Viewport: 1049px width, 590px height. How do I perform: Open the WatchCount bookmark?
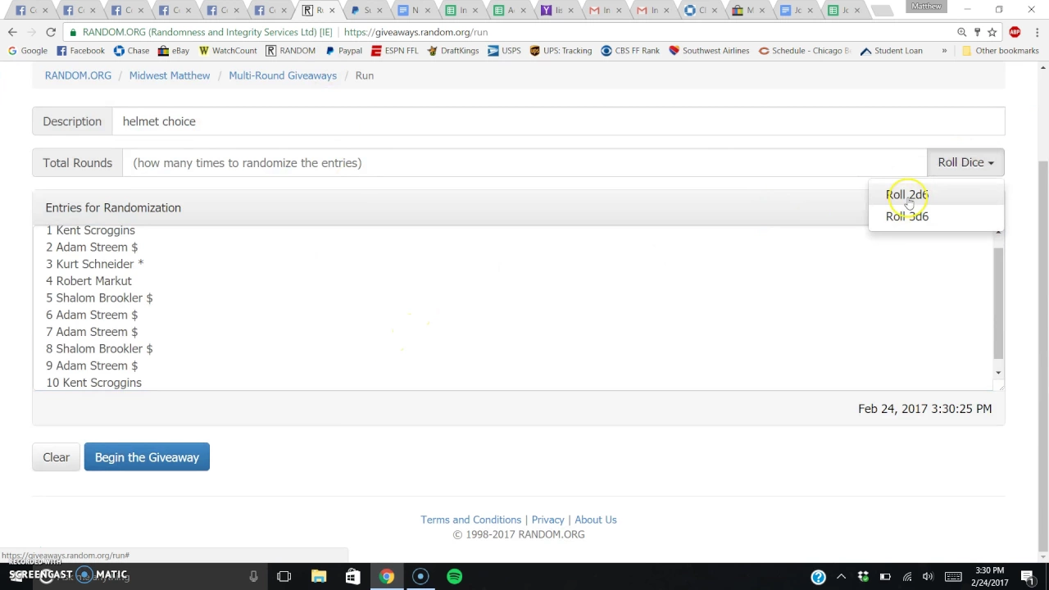pyautogui.click(x=228, y=51)
